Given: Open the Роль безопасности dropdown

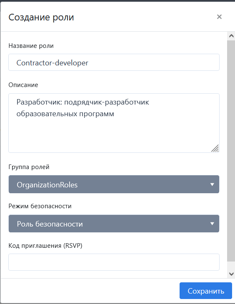Looking at the screenshot, I should point(114,224).
